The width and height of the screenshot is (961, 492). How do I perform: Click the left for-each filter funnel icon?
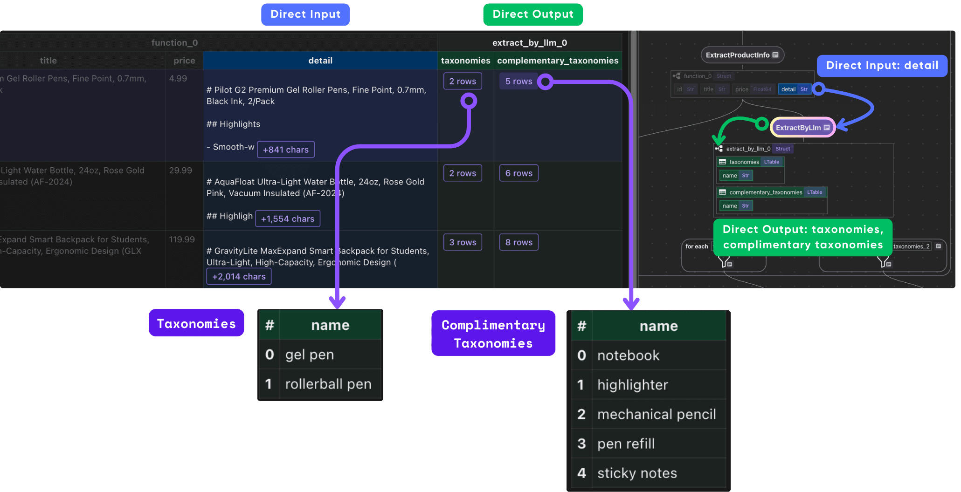tap(725, 262)
